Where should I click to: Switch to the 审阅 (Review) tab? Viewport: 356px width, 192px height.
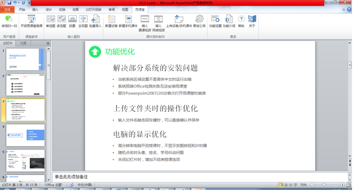[x=112, y=9]
